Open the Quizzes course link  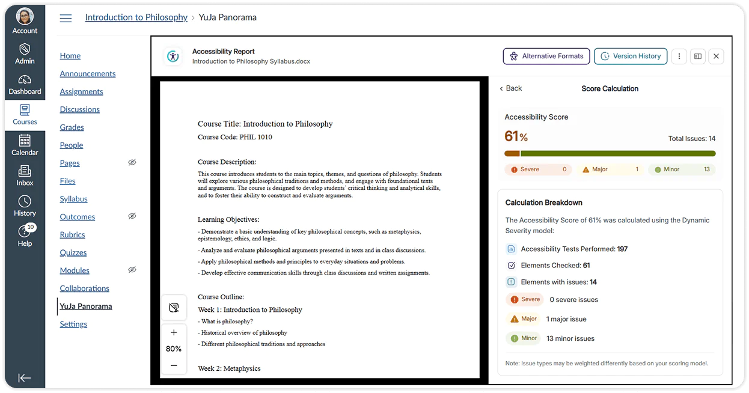pos(73,253)
